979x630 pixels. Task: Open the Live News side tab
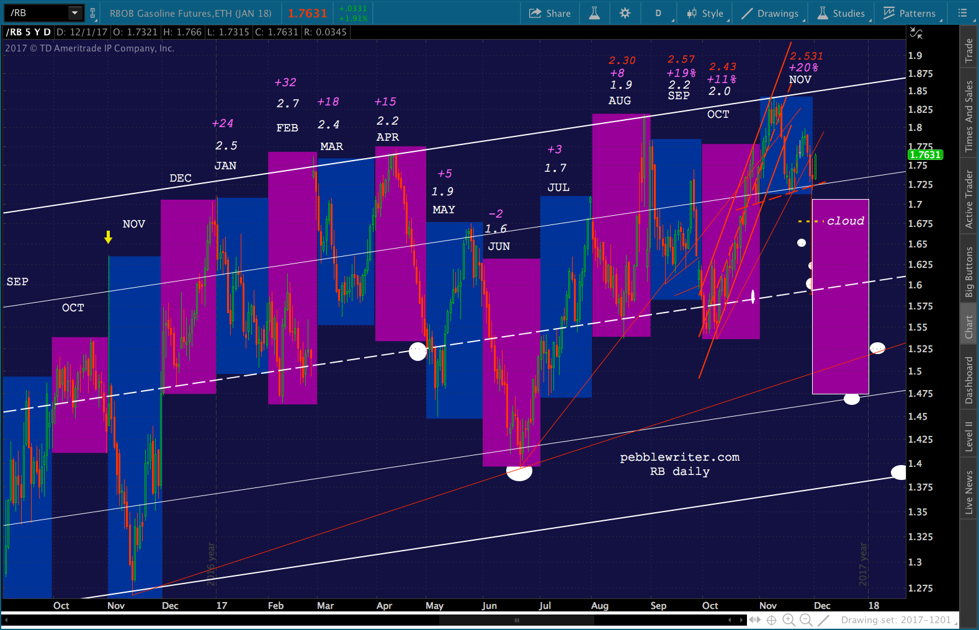pos(968,492)
